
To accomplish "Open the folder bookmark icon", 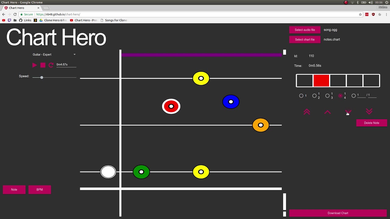I will pyautogui.click(x=15, y=20).
